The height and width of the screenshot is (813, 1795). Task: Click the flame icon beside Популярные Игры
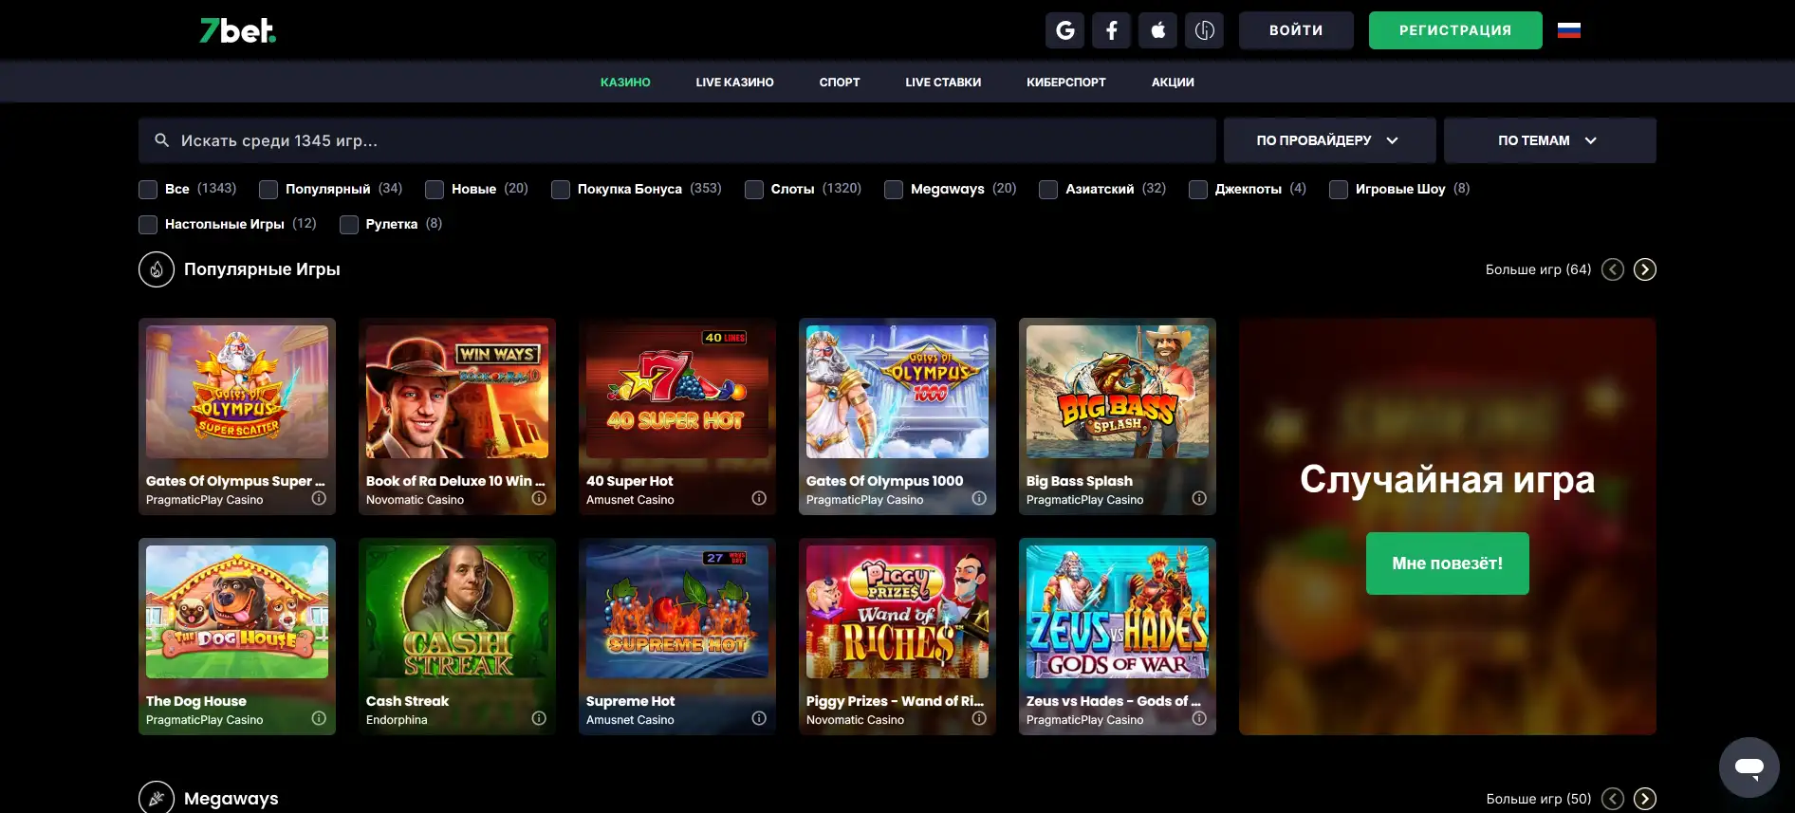click(x=157, y=269)
